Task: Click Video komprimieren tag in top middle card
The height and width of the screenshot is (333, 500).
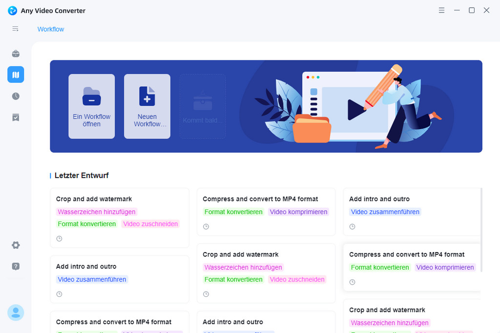Action: click(x=298, y=212)
